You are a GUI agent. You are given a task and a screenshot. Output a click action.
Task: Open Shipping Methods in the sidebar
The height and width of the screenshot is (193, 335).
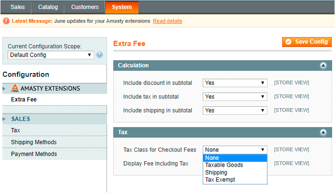34,142
